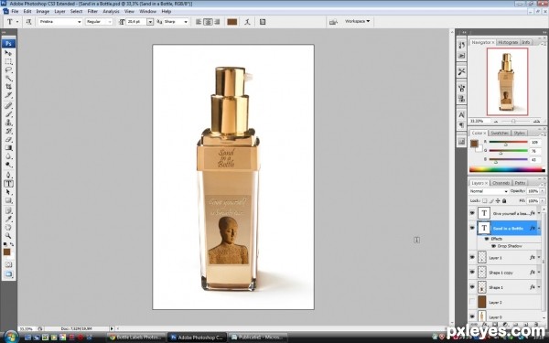Toggle visibility of layer Effects
The height and width of the screenshot is (343, 549).
(487, 239)
